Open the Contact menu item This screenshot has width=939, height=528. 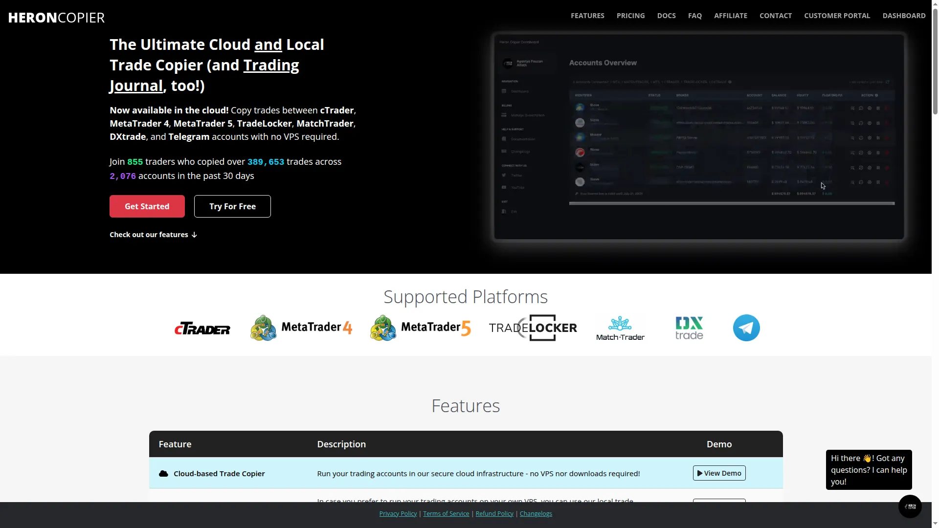[x=775, y=16]
